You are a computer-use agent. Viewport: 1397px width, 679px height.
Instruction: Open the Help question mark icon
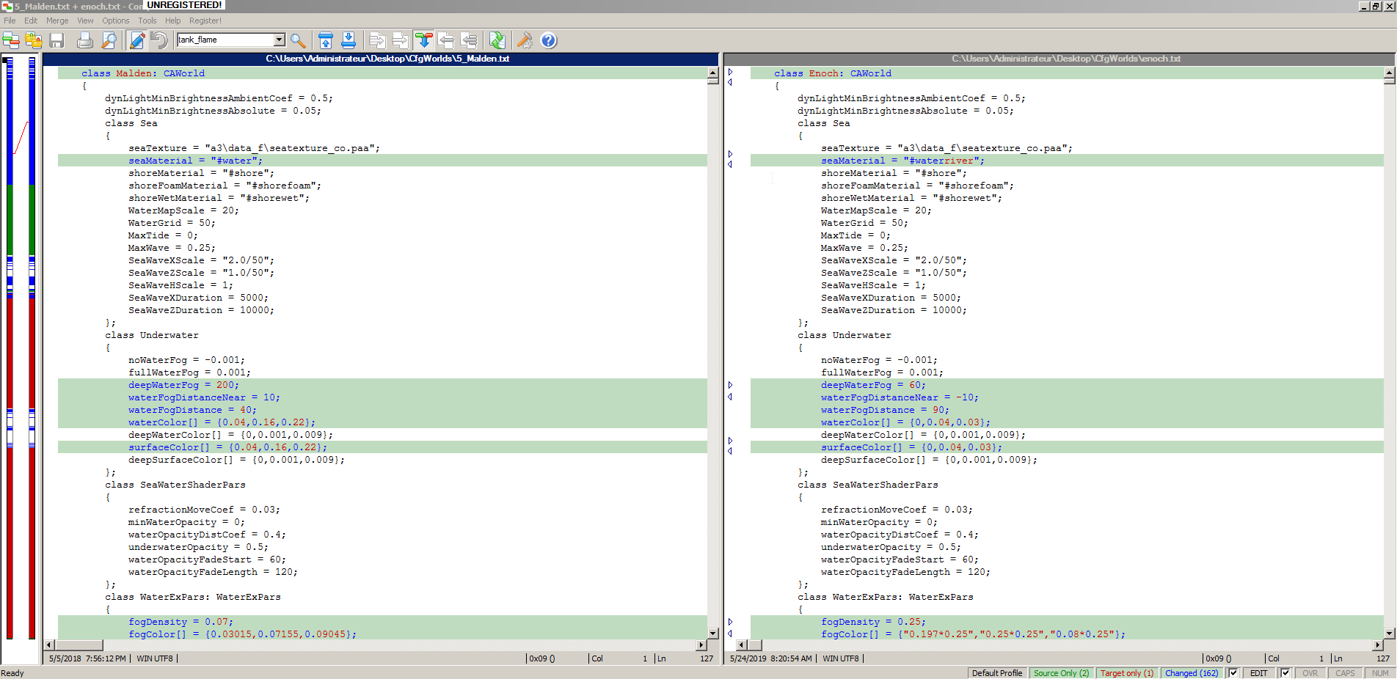tap(548, 40)
